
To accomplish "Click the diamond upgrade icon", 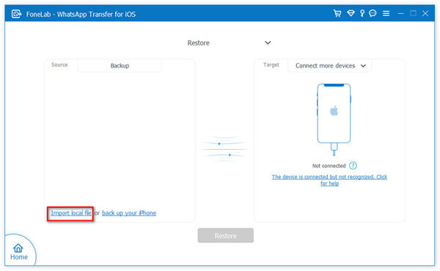I will click(x=351, y=13).
